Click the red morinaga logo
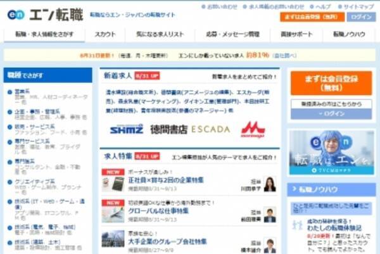This screenshot has width=380, height=254. coord(253,130)
